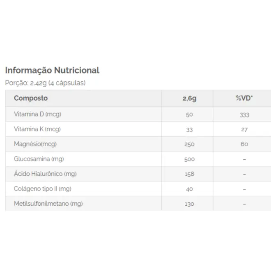Select the Colágeno tipo II (mg) label
The height and width of the screenshot is (271, 271).
point(43,189)
